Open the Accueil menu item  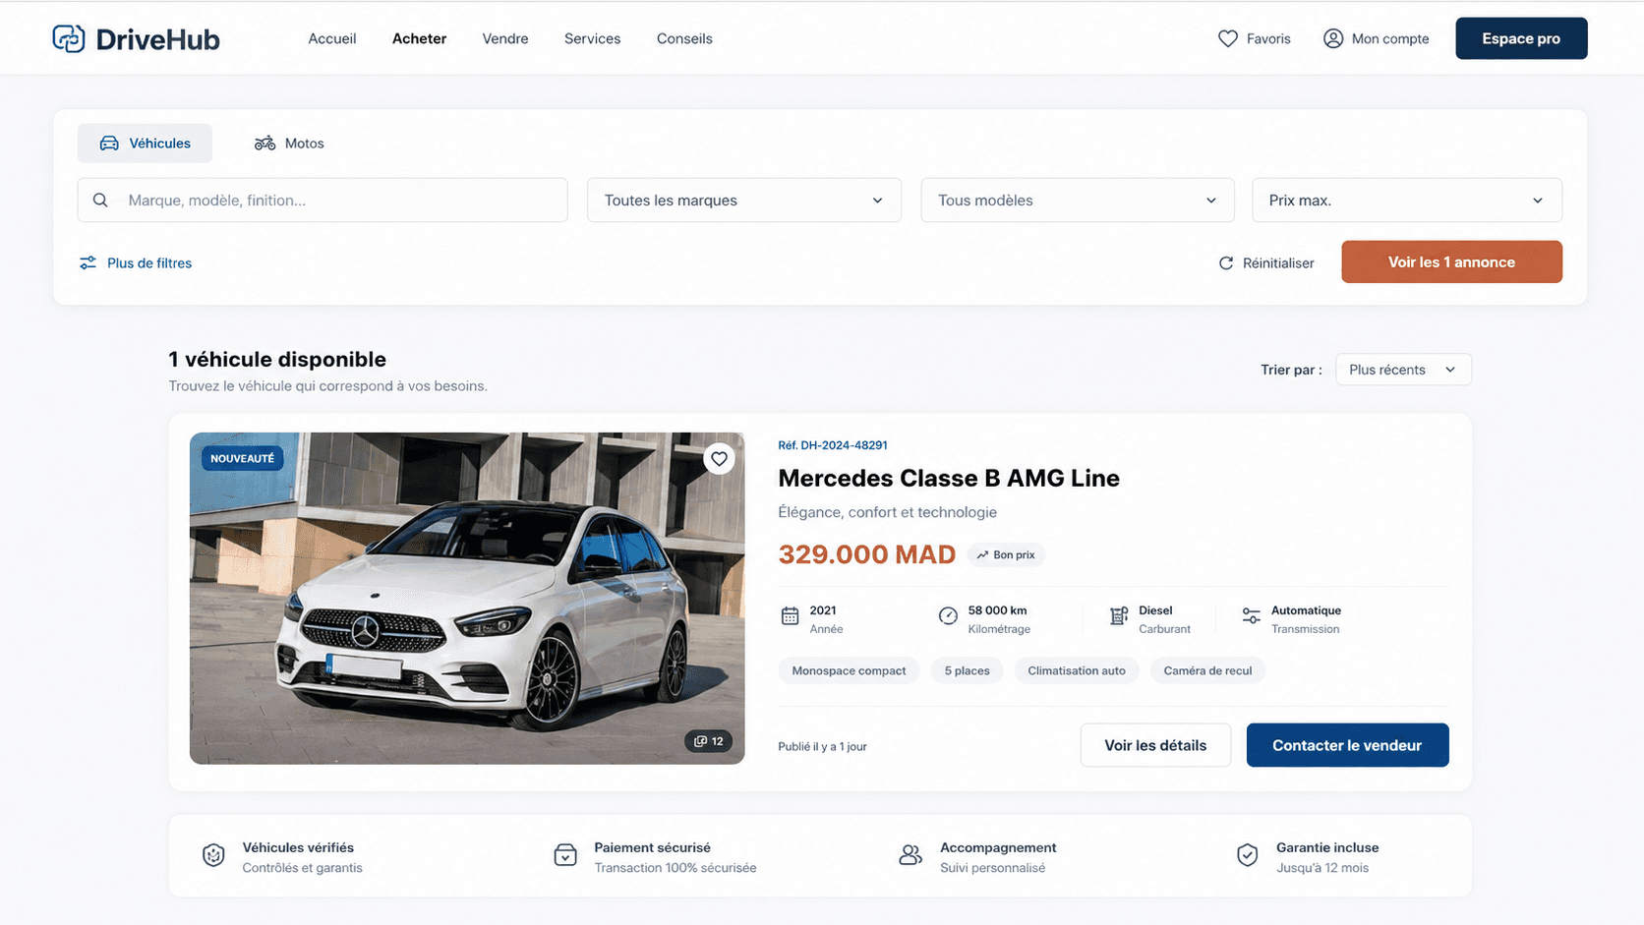332,38
